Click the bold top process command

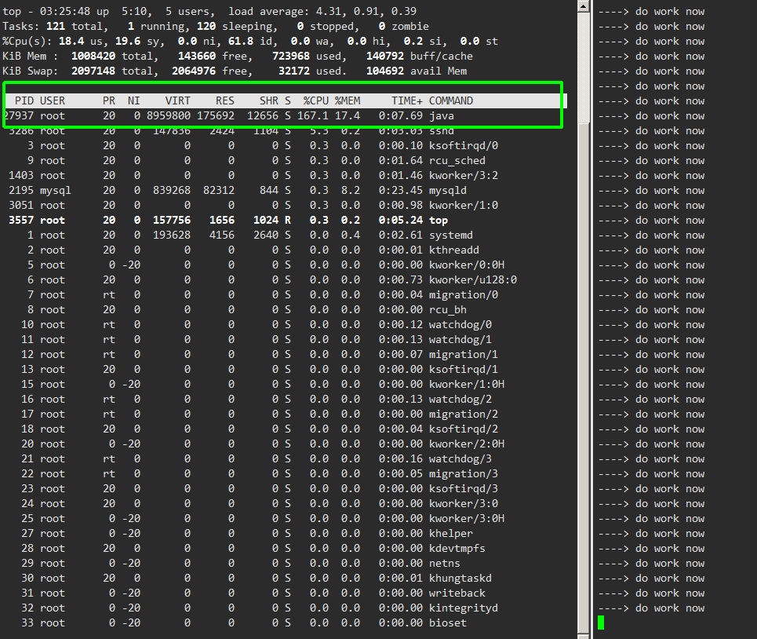439,221
